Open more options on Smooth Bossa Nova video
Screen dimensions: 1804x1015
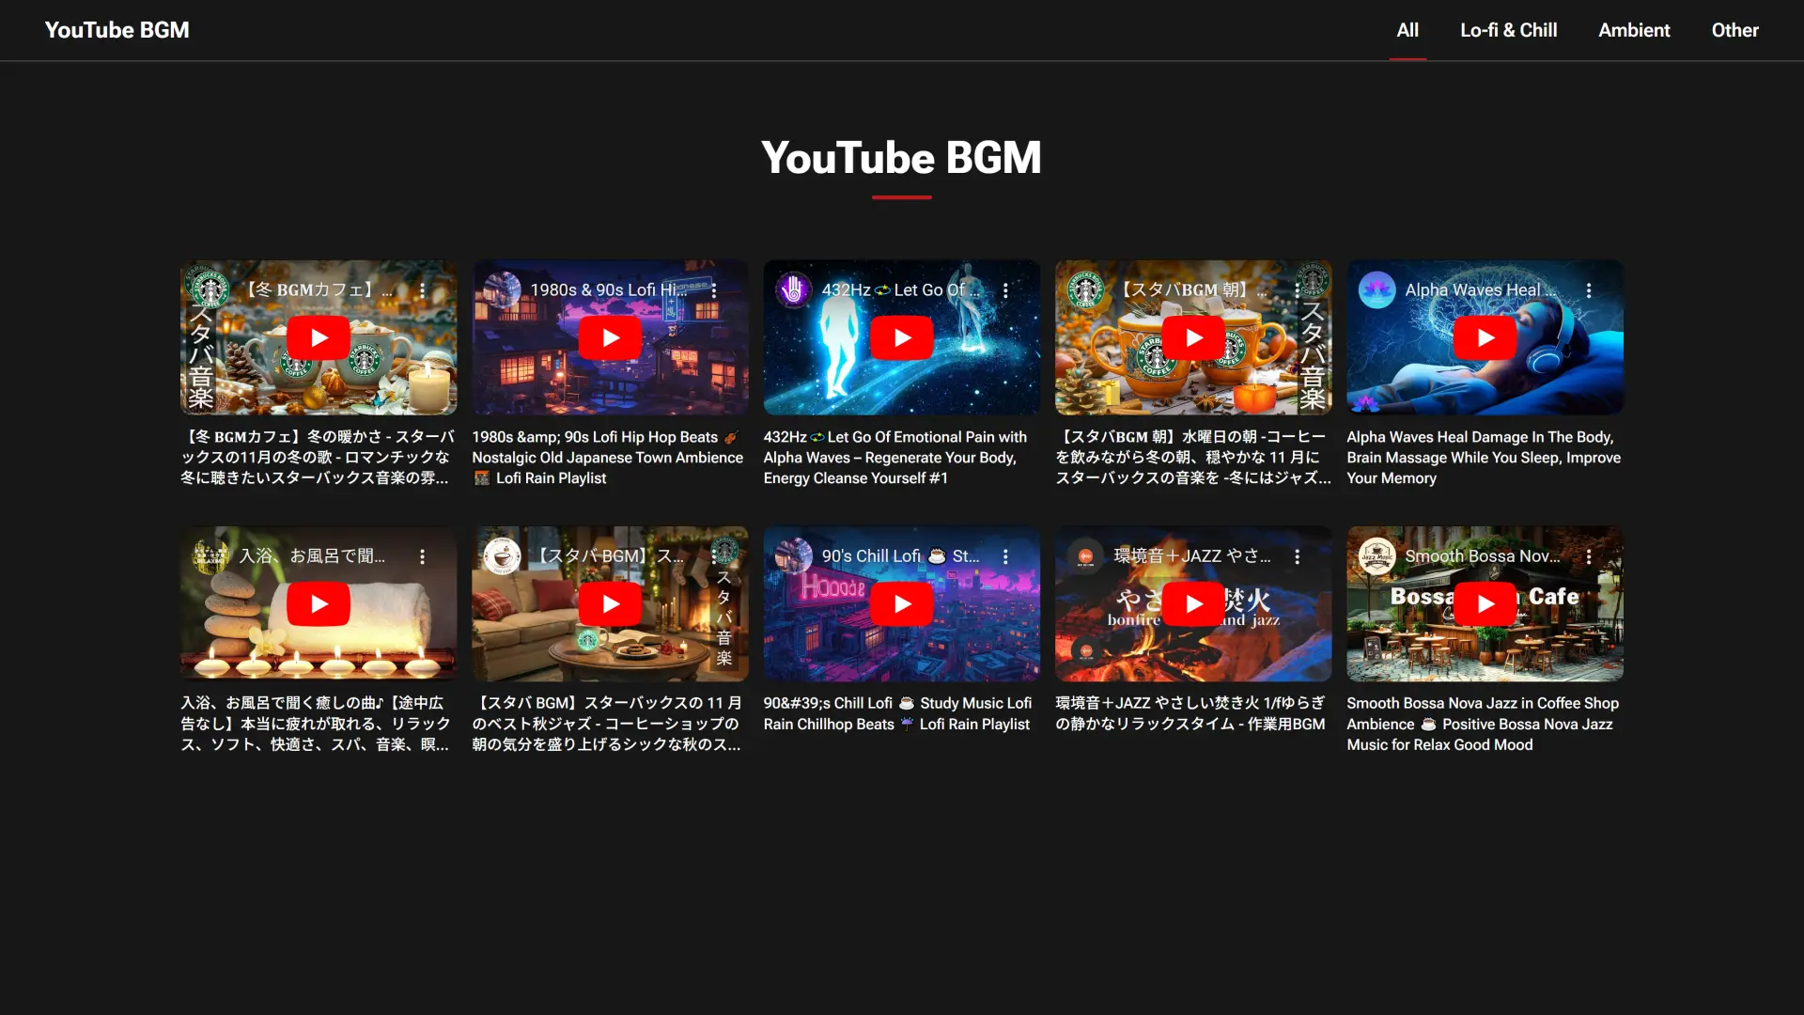coord(1589,556)
